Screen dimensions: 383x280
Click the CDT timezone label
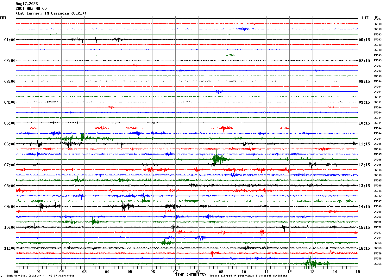tap(3, 18)
